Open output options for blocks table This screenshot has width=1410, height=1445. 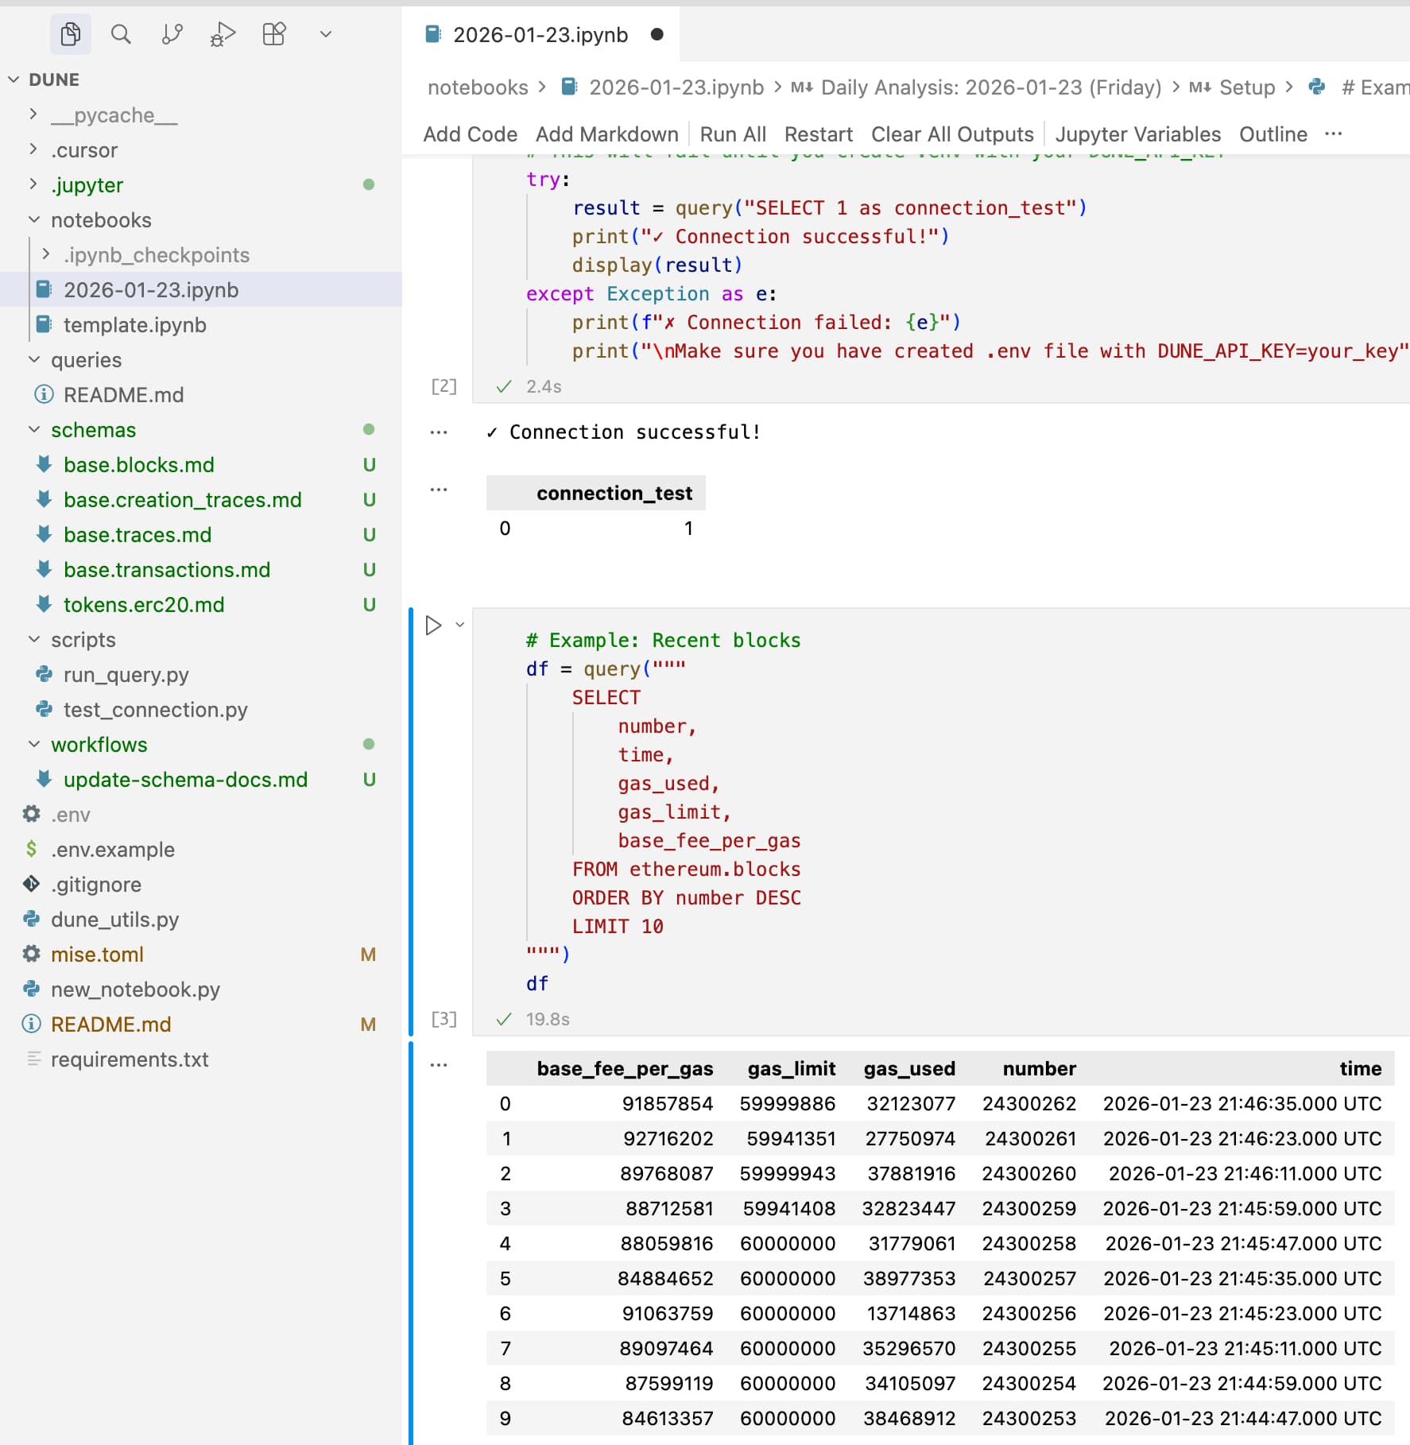coord(439,1065)
